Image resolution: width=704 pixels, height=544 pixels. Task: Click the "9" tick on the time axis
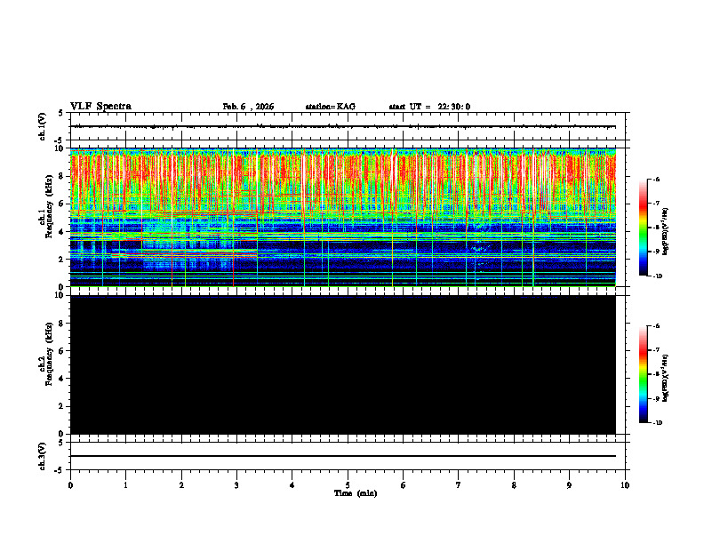pos(569,485)
